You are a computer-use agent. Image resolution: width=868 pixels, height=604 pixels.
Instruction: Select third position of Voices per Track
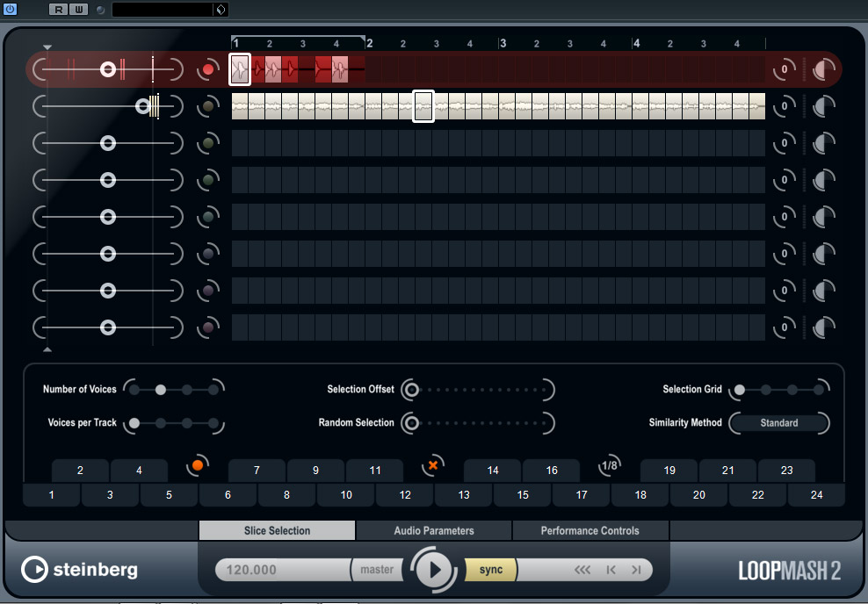pos(187,424)
